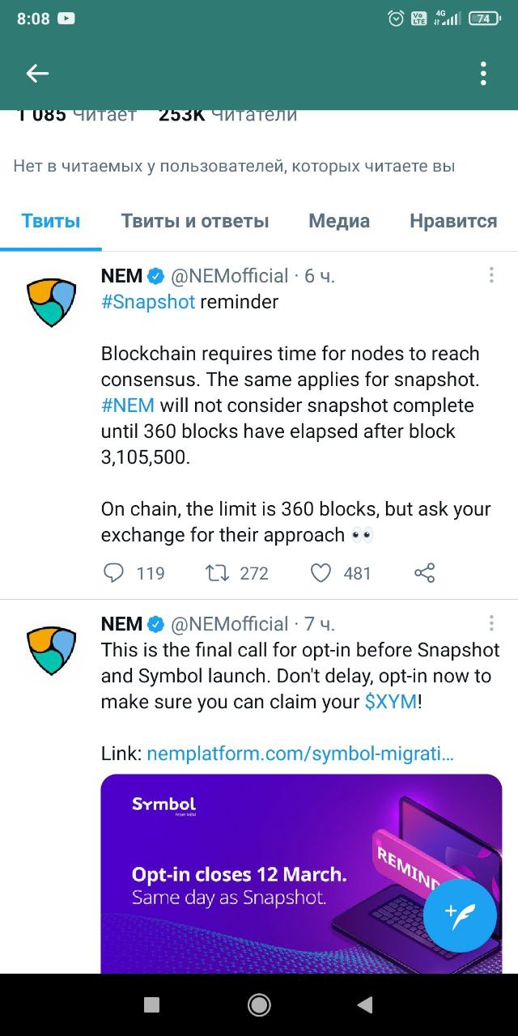
Task: Like the Snapshot reminder tweet
Action: (x=321, y=573)
